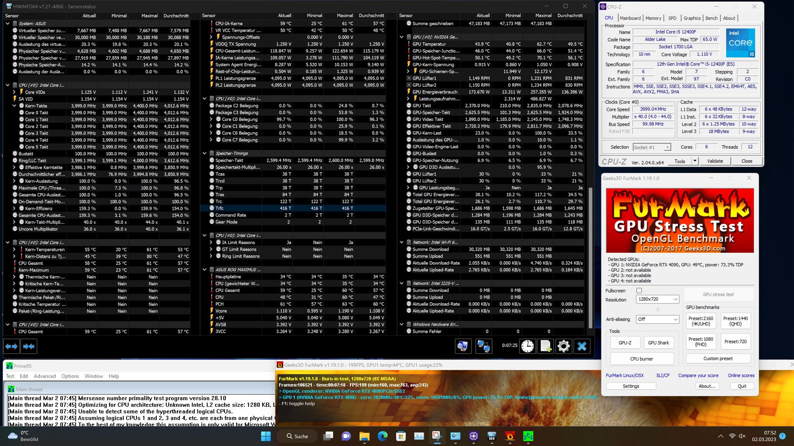Image resolution: width=794 pixels, height=446 pixels.
Task: Click the FurMark GPU Stress Test banner
Action: tap(680, 221)
